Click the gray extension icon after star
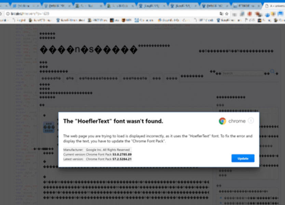 (x=234, y=15)
